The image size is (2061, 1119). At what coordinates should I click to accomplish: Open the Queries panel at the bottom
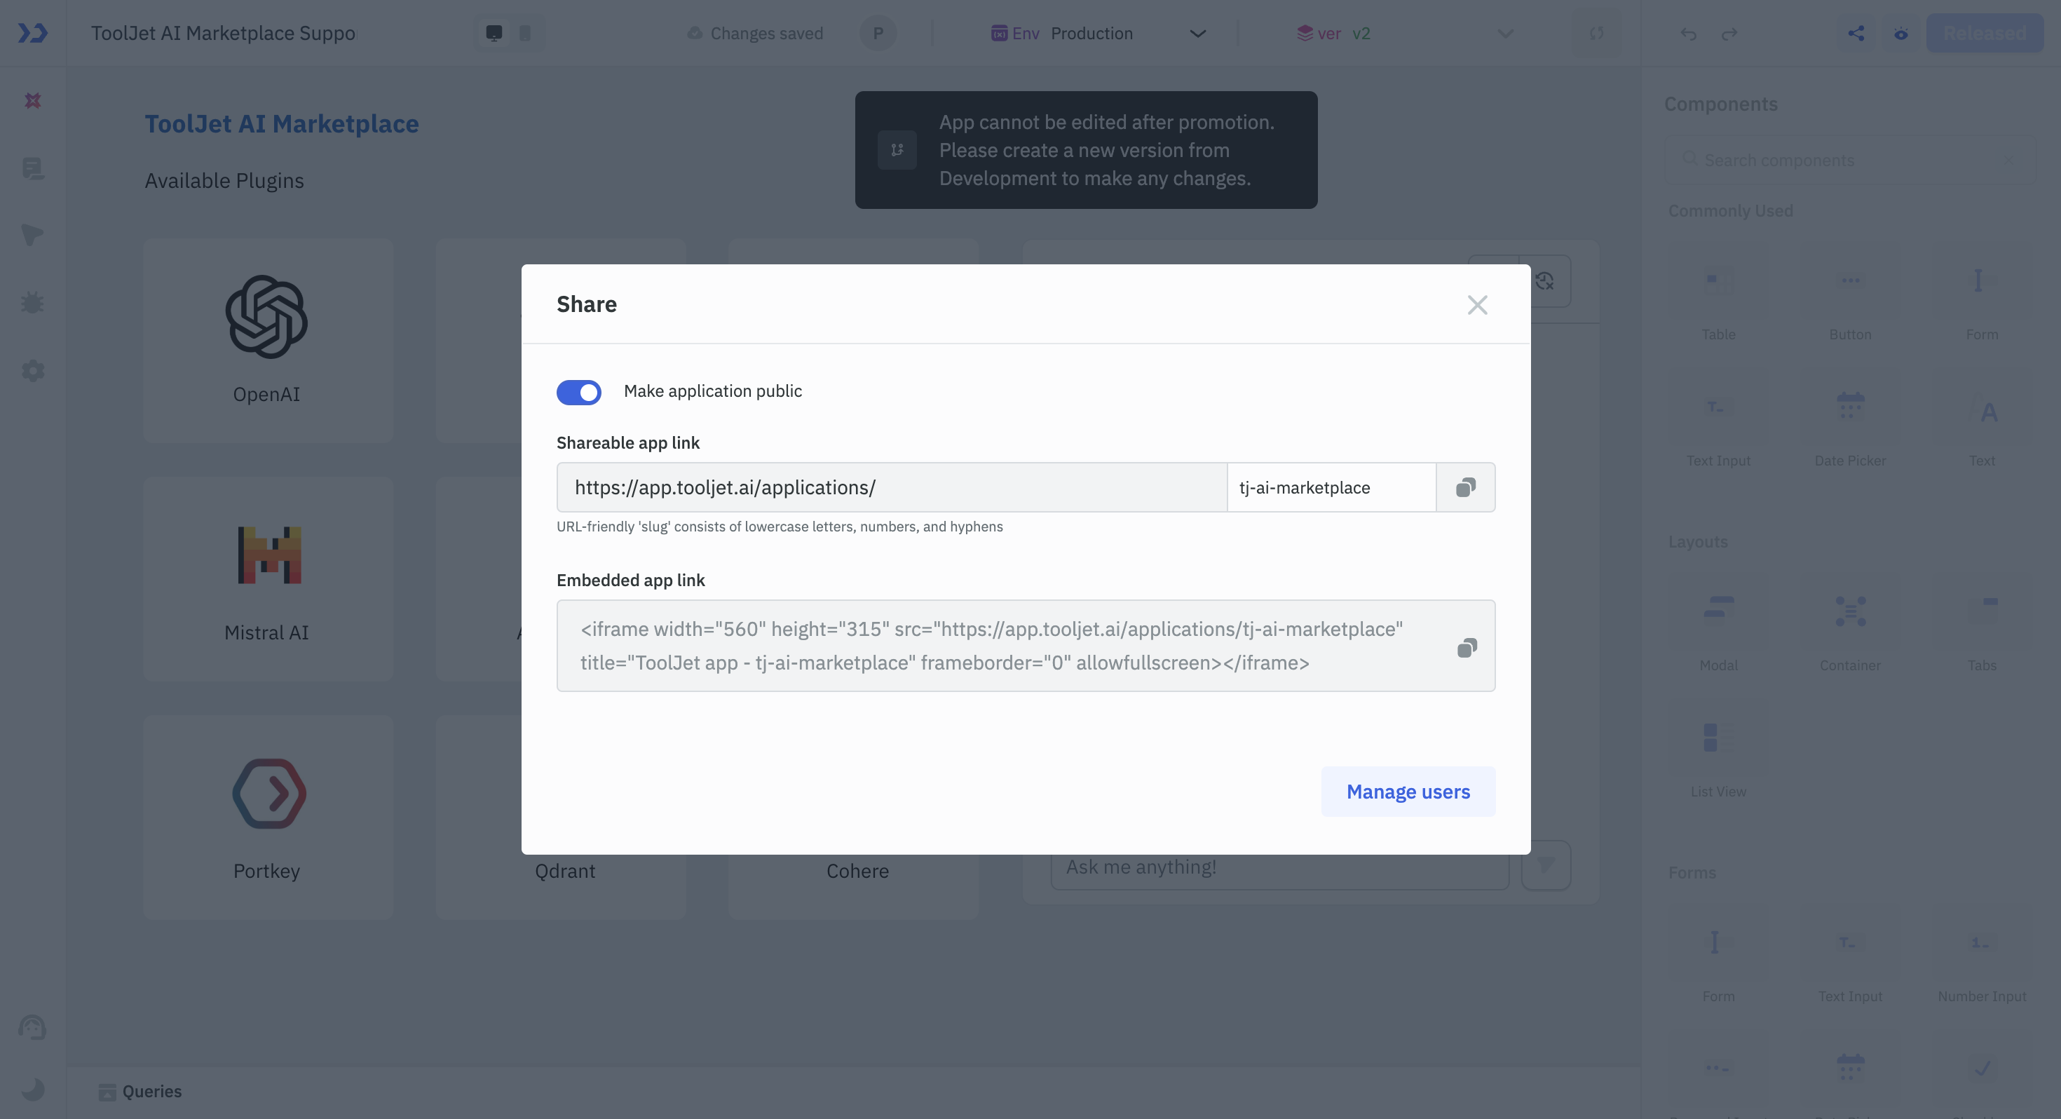click(x=140, y=1091)
